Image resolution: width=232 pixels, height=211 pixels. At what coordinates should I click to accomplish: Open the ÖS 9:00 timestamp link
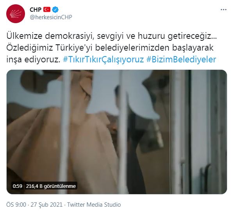16,205
